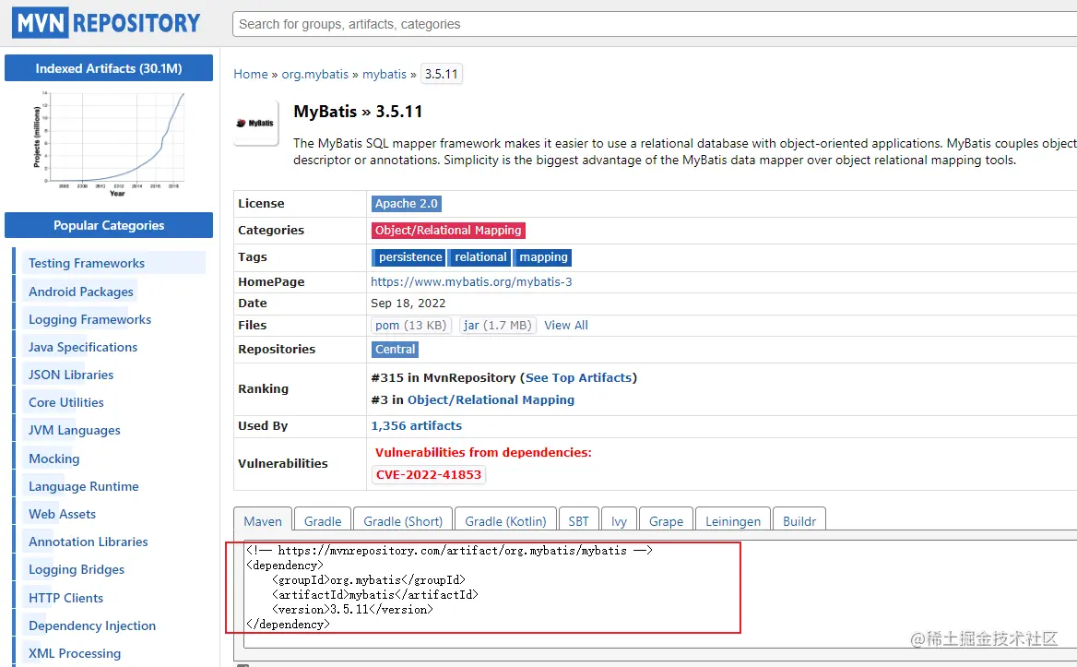1077x667 pixels.
Task: Click the MyBatis » 3.5.11 heading
Action: click(x=358, y=112)
